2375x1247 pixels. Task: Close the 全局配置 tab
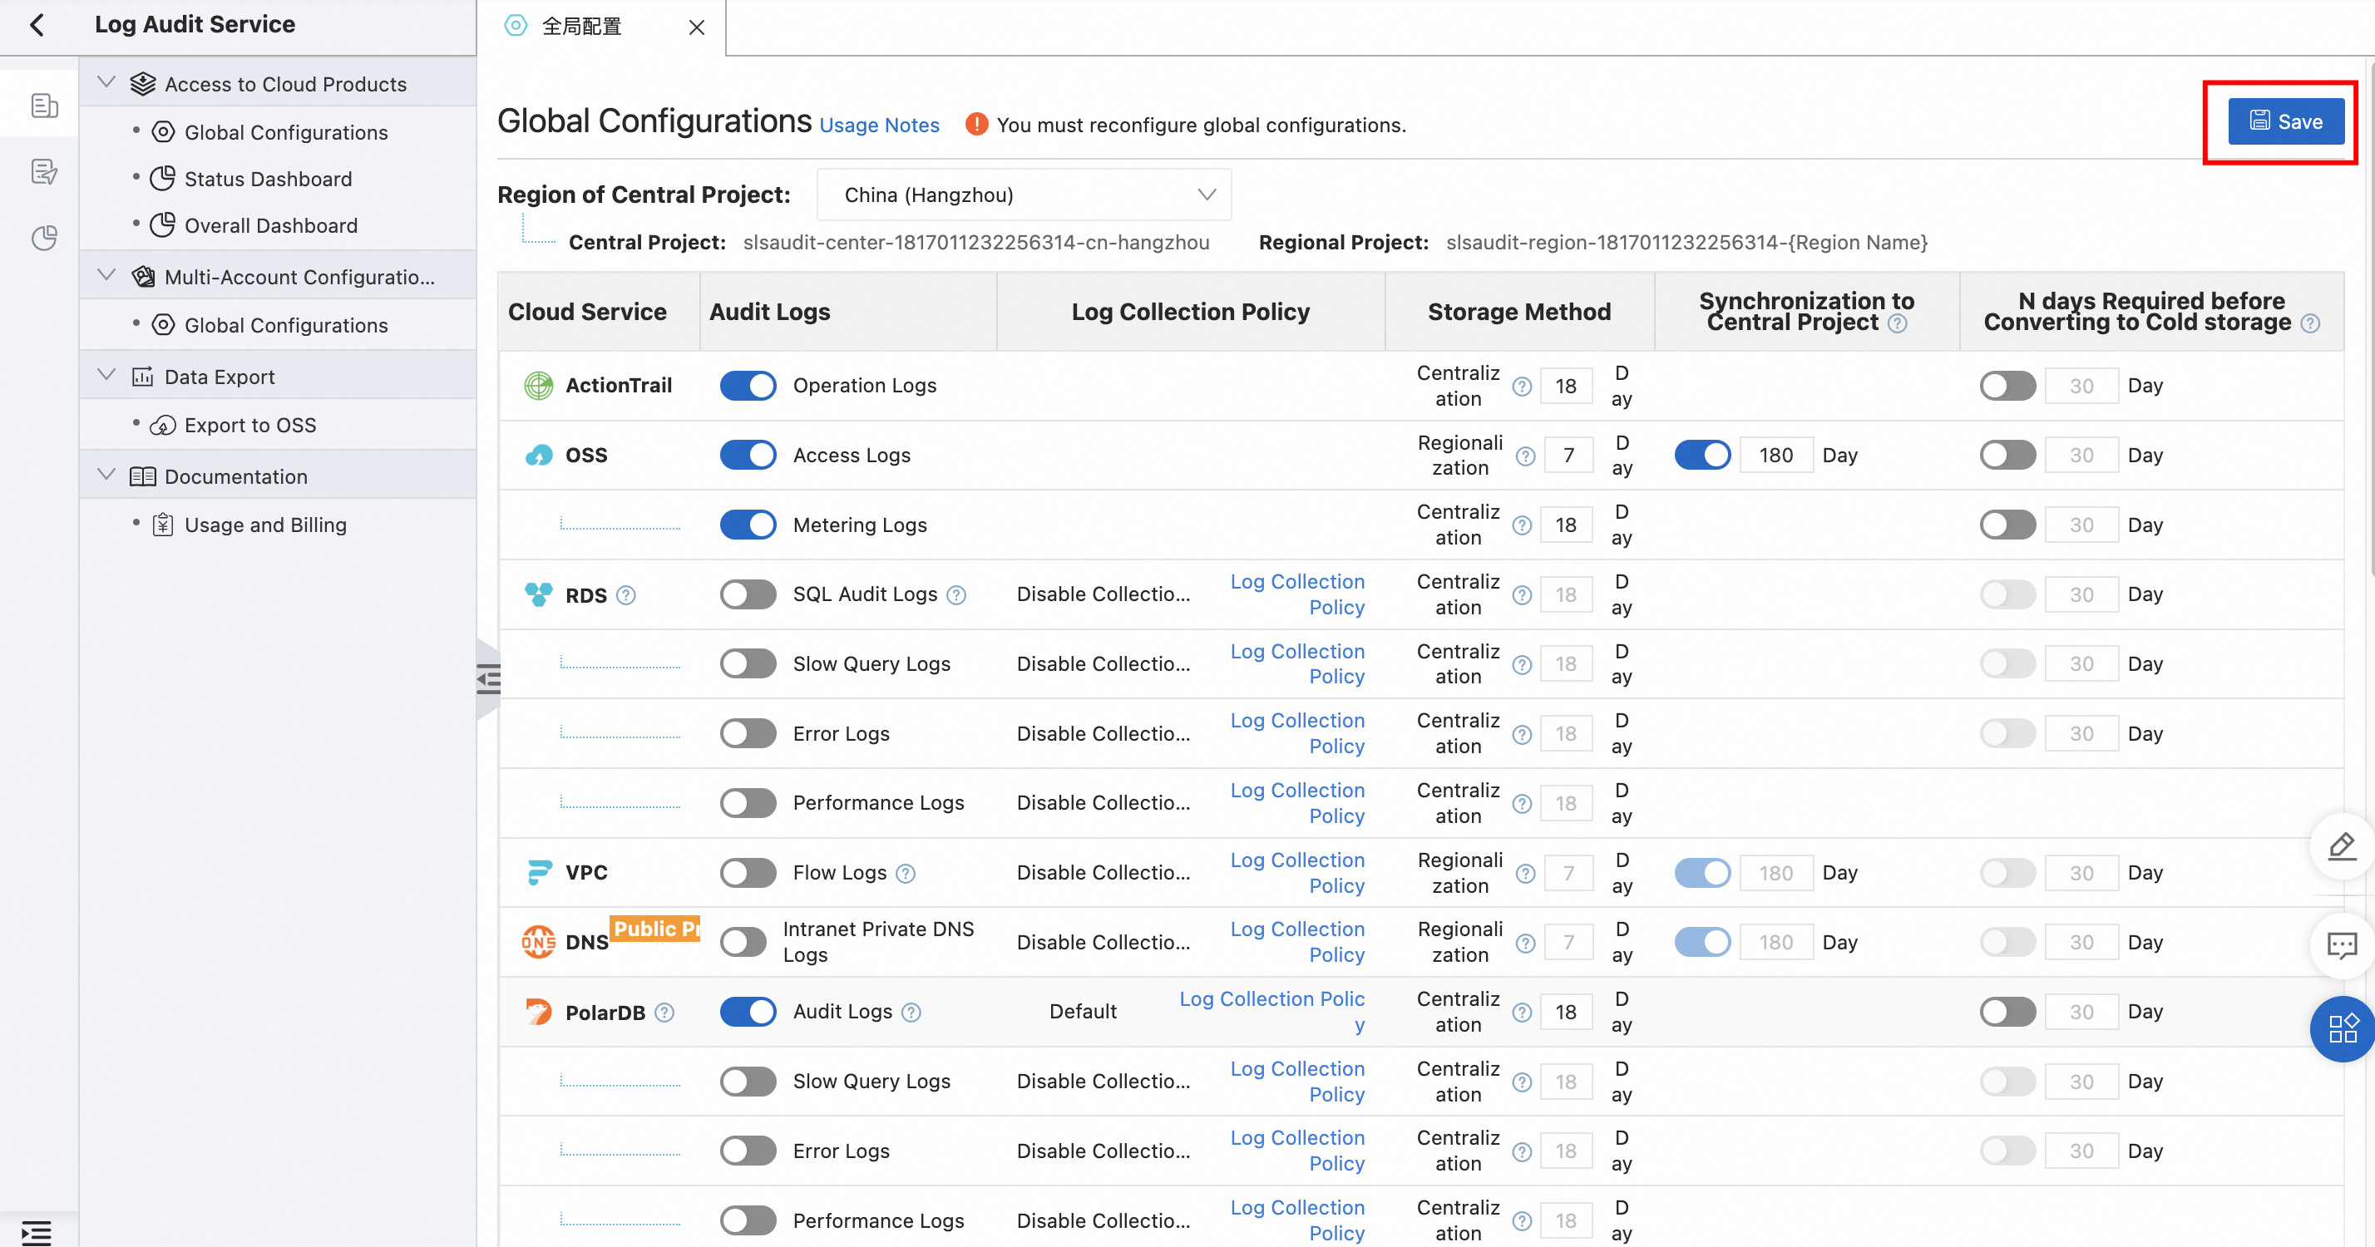(697, 27)
